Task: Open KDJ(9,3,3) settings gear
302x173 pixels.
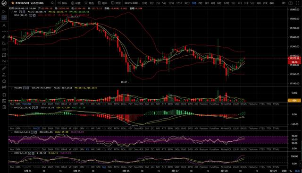Action: pyautogui.click(x=30, y=153)
